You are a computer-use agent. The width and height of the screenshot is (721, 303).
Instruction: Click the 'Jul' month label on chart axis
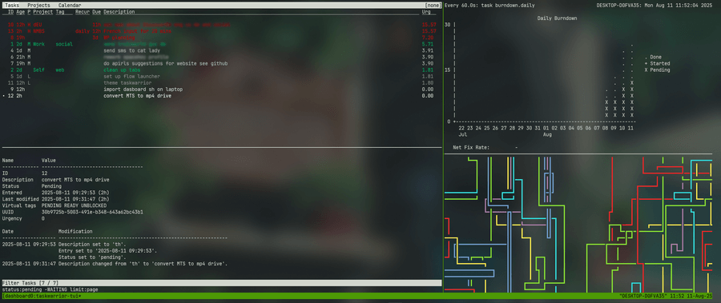(x=463, y=135)
